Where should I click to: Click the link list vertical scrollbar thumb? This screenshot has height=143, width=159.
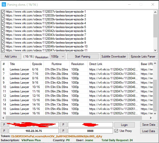point(155,26)
